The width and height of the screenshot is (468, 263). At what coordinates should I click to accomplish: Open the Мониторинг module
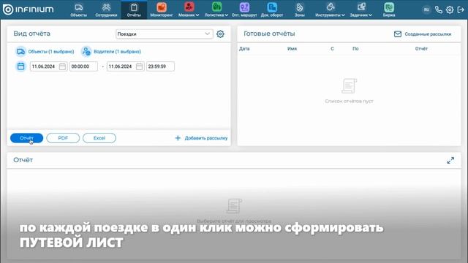[x=162, y=9]
